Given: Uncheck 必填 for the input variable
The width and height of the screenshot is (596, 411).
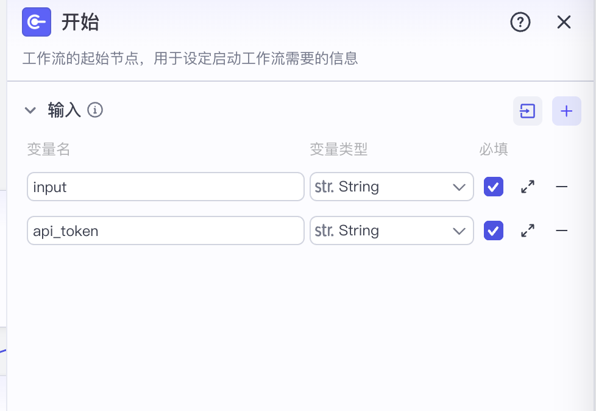Looking at the screenshot, I should (x=494, y=187).
